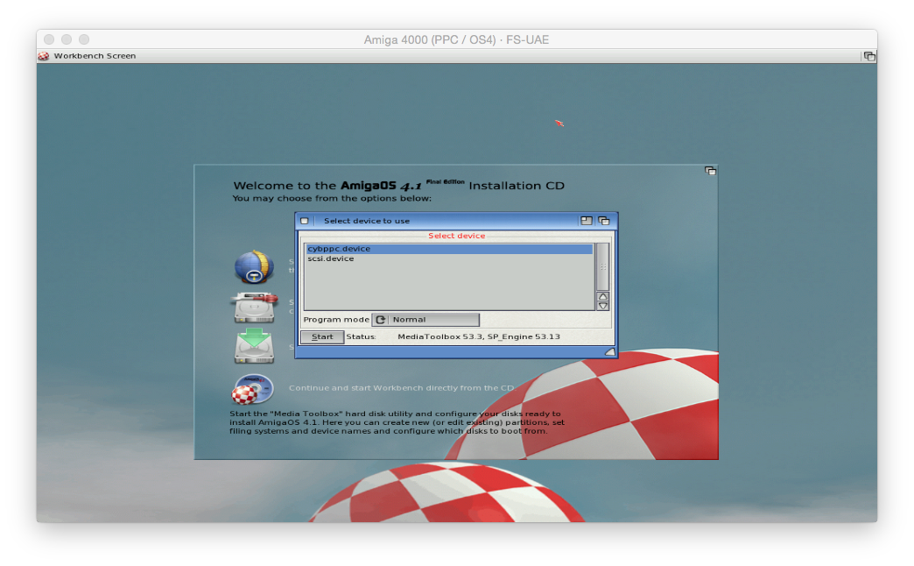This screenshot has height=566, width=914.
Task: Click the macOS minimize button
Action: 67,39
